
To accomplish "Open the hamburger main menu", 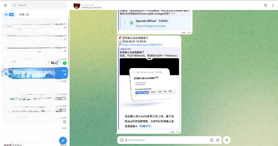I will (5, 5).
